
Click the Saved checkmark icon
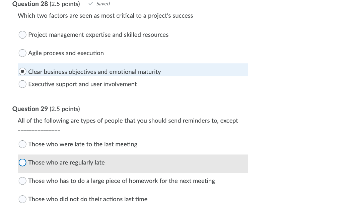[x=90, y=4]
